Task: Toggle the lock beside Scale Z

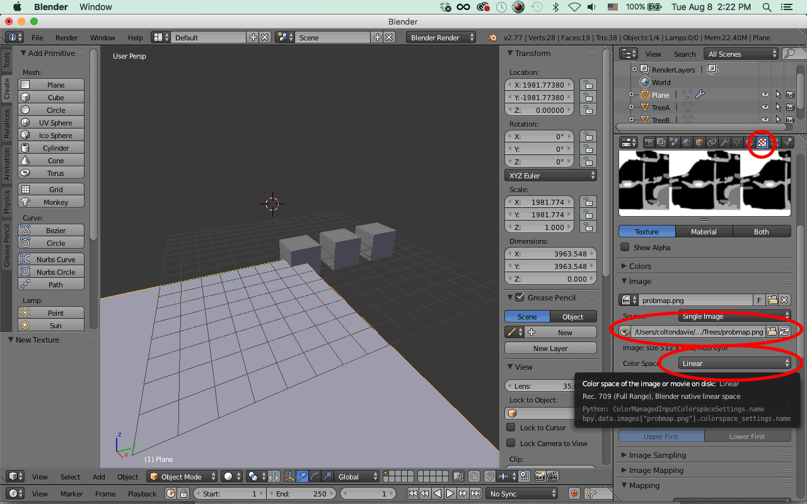Action: (x=588, y=227)
